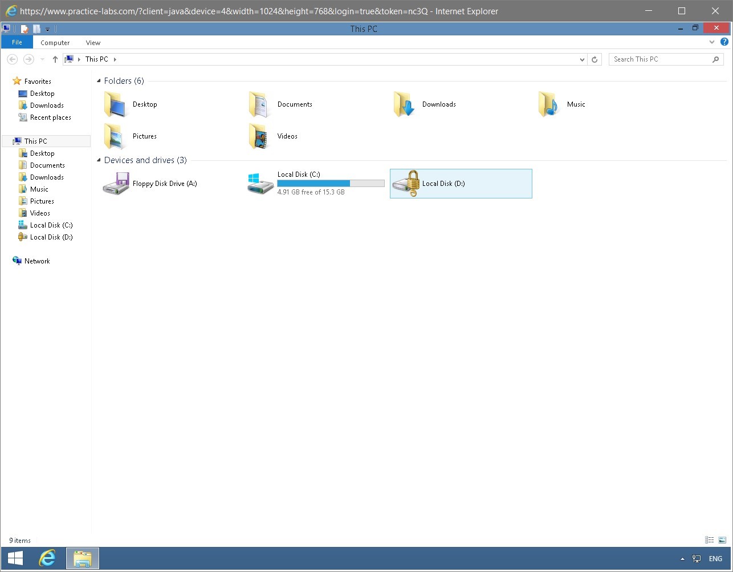Open the address bar history dropdown
The image size is (733, 572).
point(581,59)
